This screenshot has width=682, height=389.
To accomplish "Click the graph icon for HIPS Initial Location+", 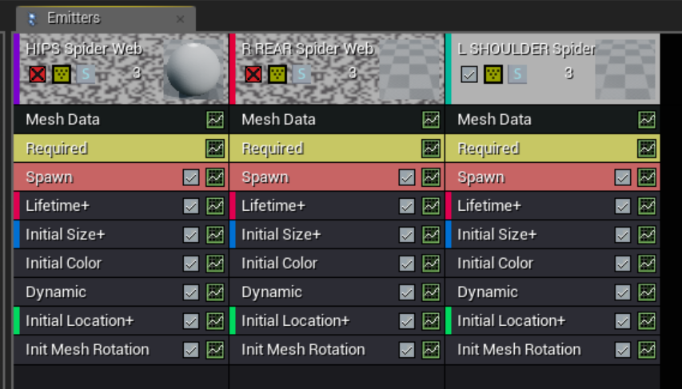I will click(x=215, y=321).
